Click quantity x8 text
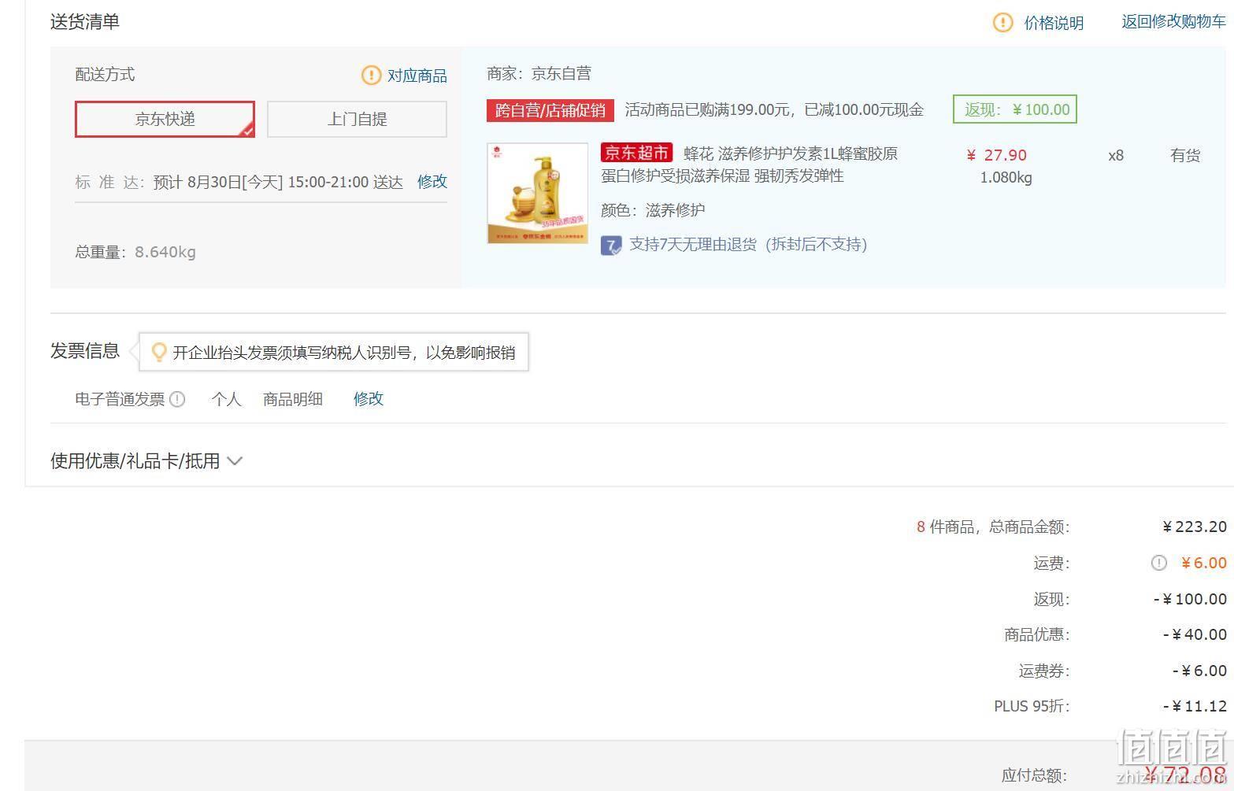The width and height of the screenshot is (1234, 791). coord(1116,156)
